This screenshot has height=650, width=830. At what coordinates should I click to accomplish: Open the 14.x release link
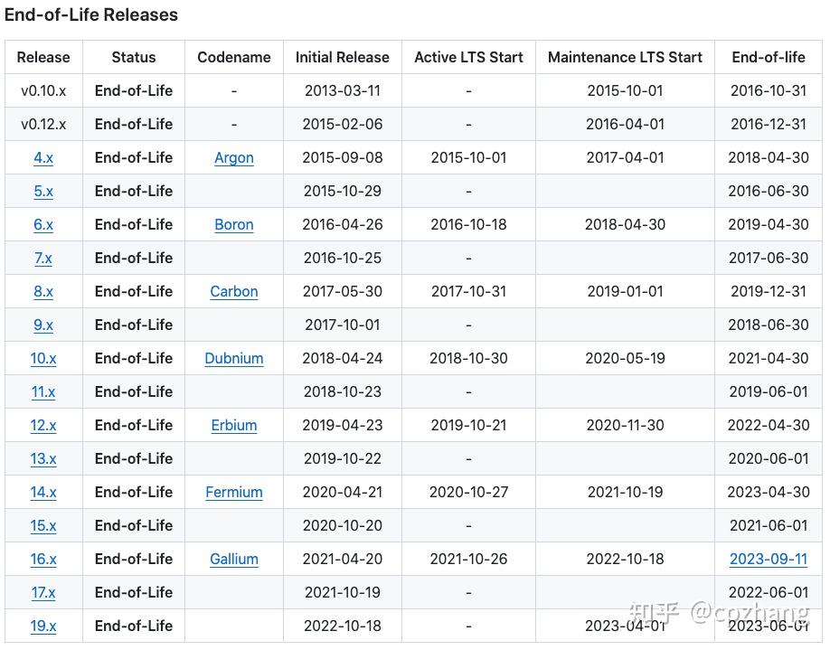pyautogui.click(x=43, y=492)
